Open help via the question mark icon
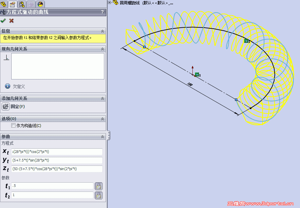 pyautogui.click(x=102, y=12)
